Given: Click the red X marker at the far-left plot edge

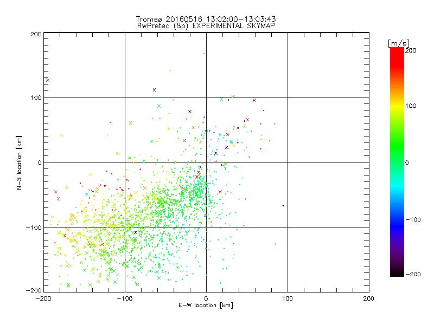Looking at the screenshot, I should pyautogui.click(x=48, y=80).
